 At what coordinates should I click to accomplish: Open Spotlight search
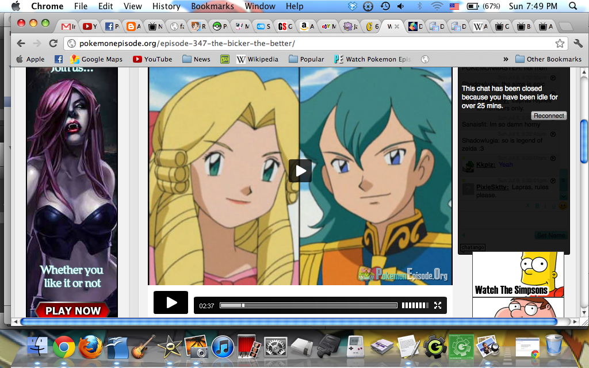pos(572,6)
